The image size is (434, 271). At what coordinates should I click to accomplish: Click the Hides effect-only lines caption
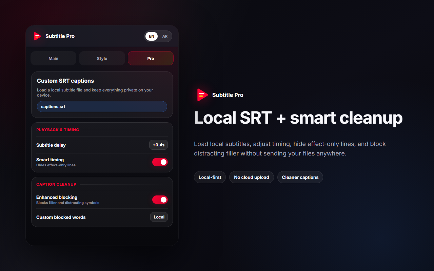tap(56, 165)
